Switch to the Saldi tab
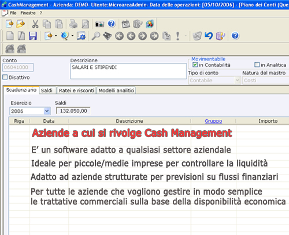The image size is (289, 235). 47,90
